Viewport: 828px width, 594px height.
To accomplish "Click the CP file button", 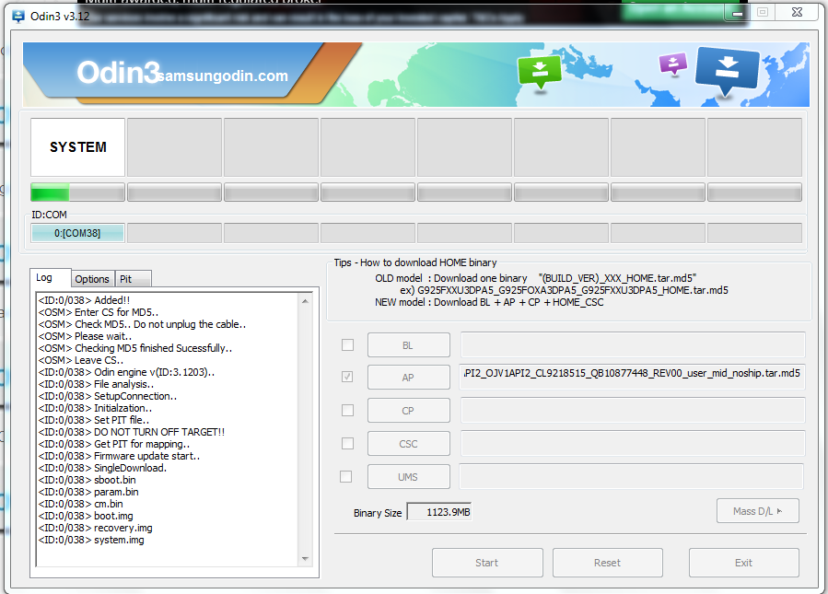I will pos(409,411).
